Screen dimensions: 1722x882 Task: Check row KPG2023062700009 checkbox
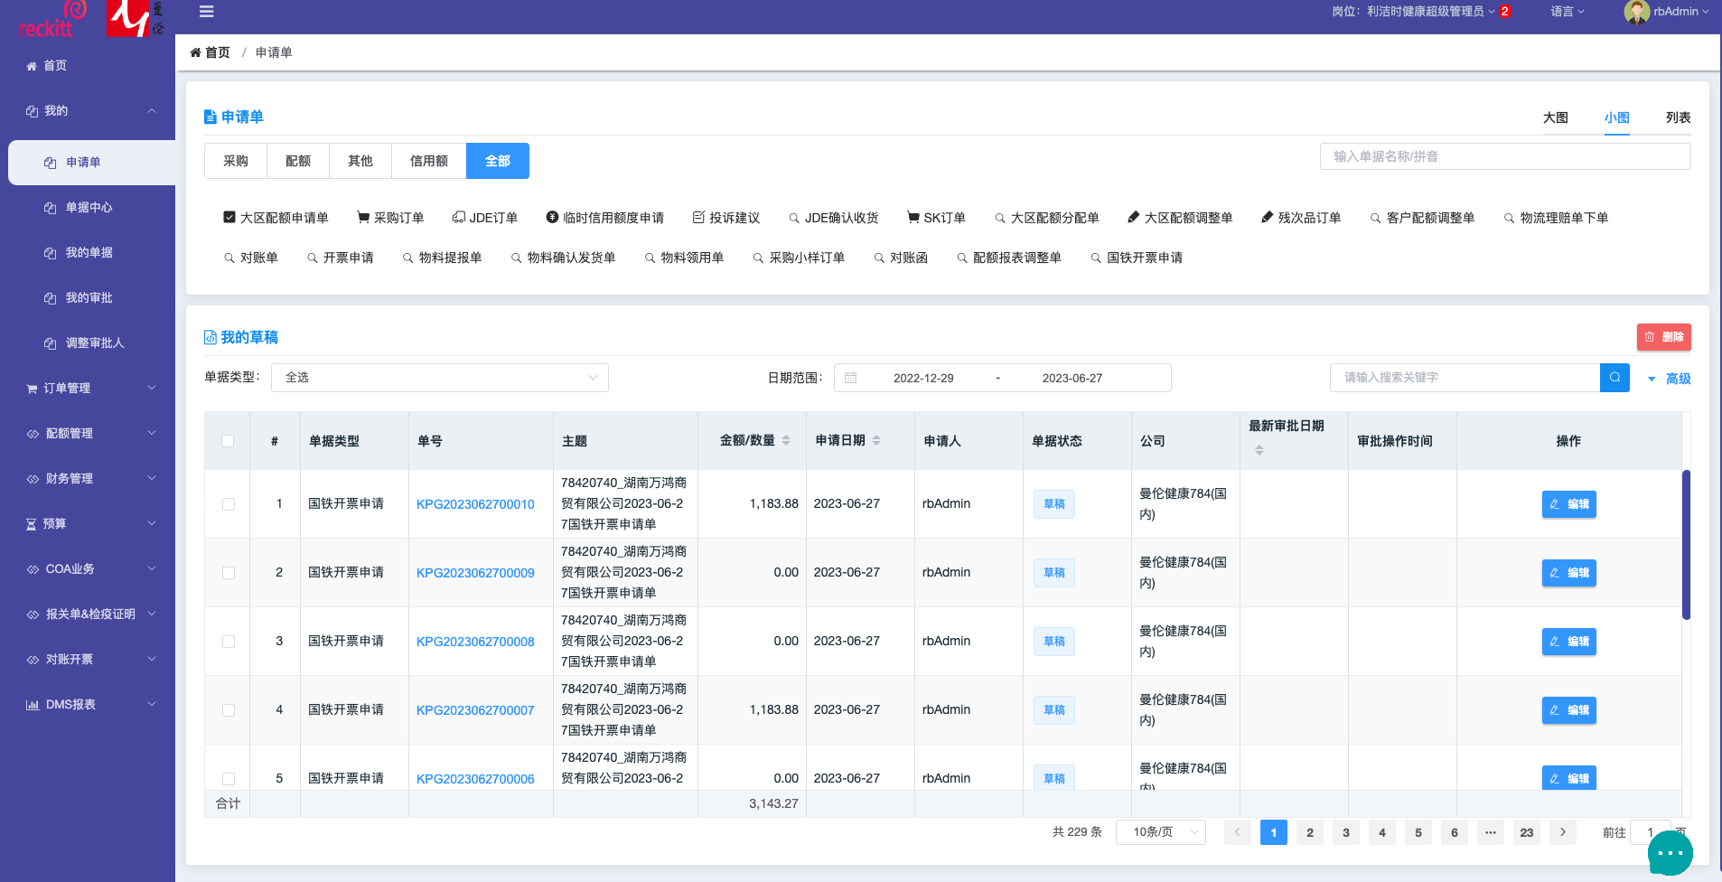229,573
